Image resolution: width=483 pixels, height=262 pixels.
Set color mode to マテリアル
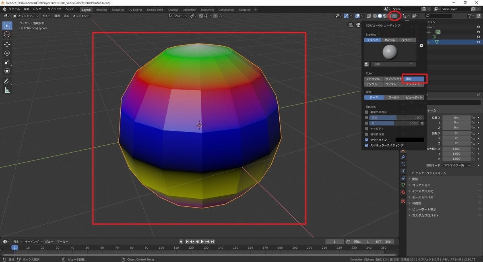pyautogui.click(x=373, y=79)
